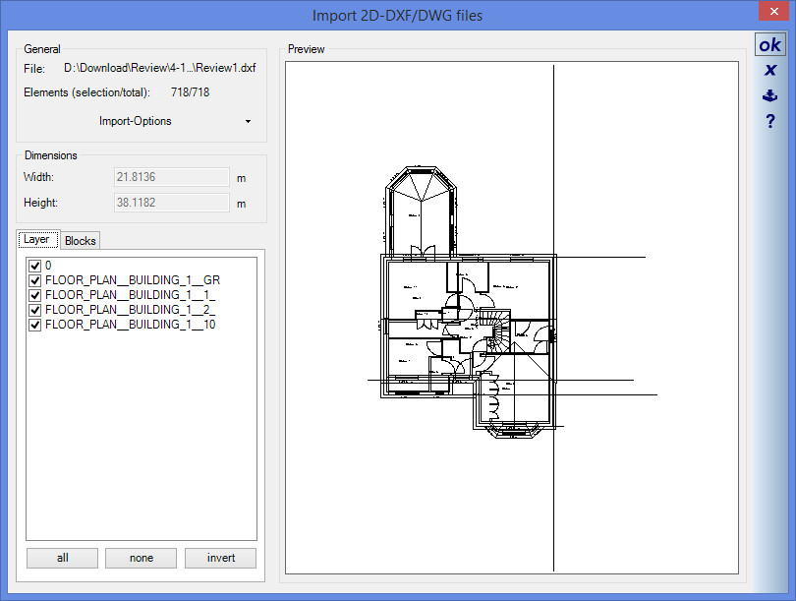Click the floor plan preview drawing
Screen dimensions: 796x601
click(x=512, y=318)
